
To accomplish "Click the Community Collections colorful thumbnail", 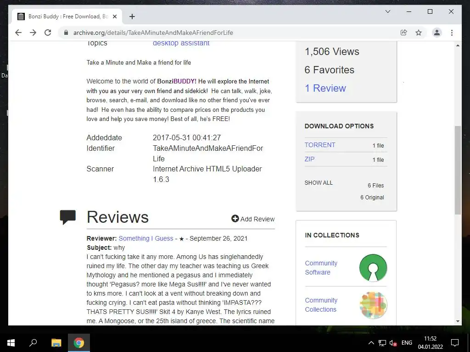I will click(373, 305).
